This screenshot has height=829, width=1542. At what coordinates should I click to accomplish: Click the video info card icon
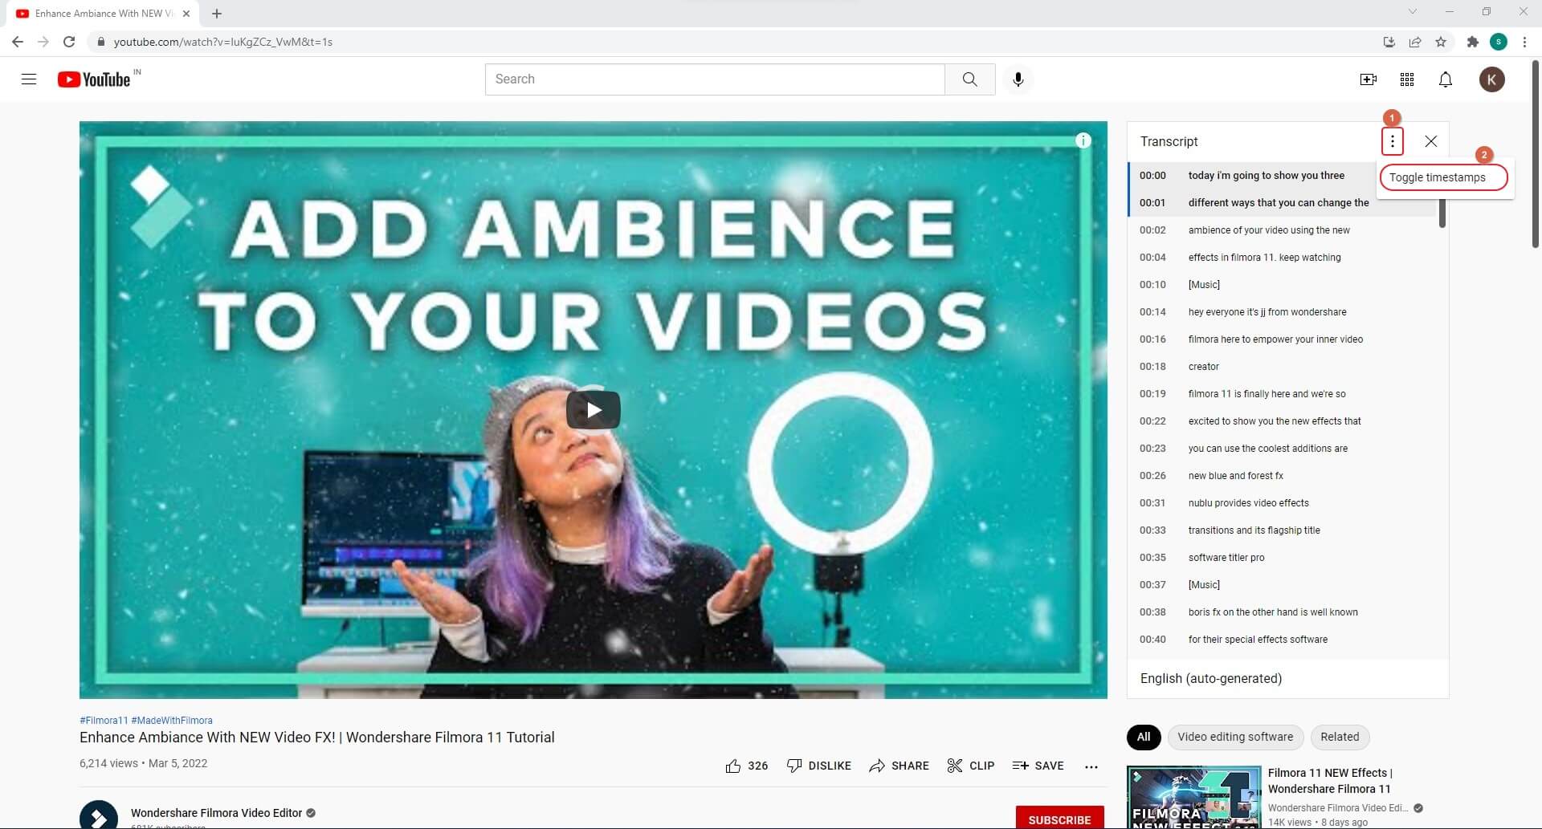click(1083, 140)
